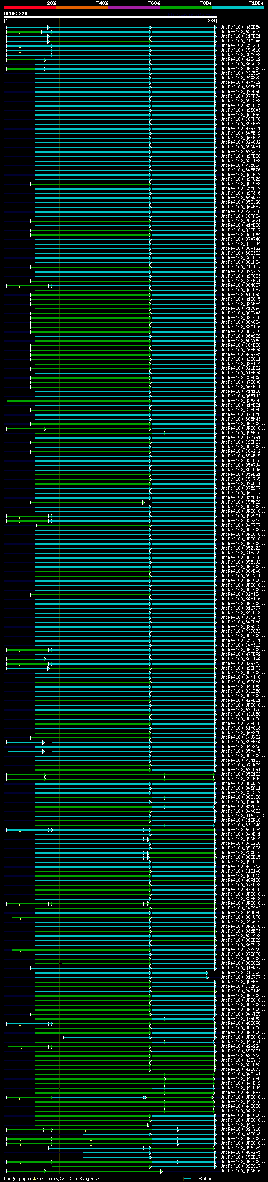
Task: Select hit label UniRef100_C5FN59
Action: pos(240,502)
